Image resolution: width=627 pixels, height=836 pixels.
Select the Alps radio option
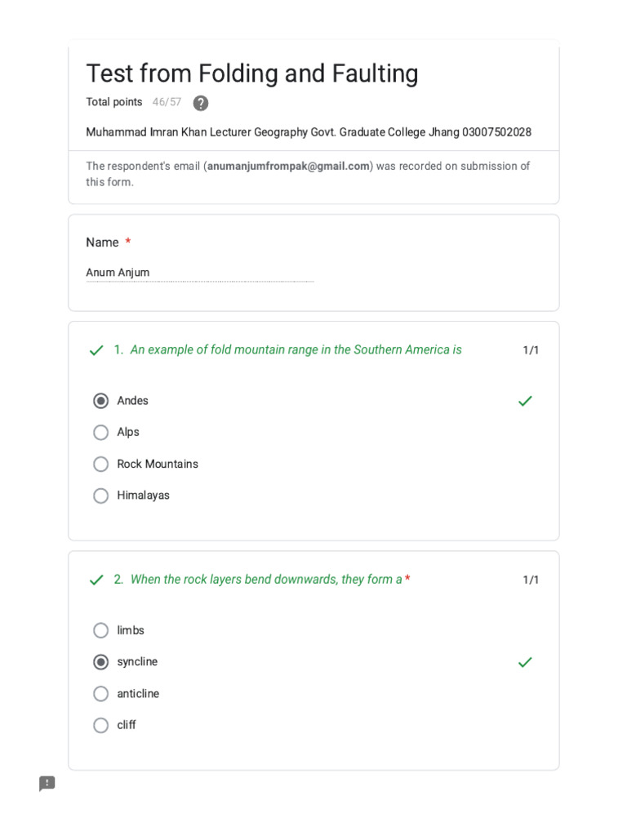pyautogui.click(x=101, y=433)
